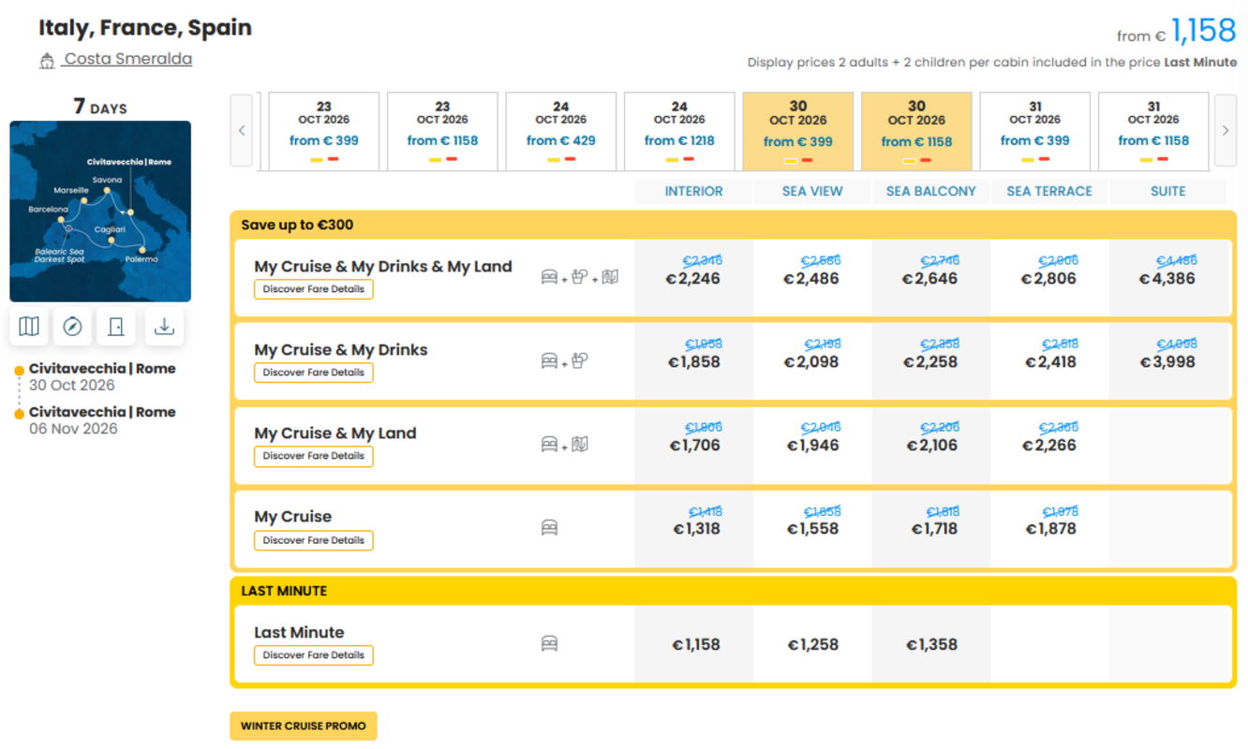Select the 23 Oct 2026 from €399 date
Viewport: 1248px width, 749px height.
pos(323,131)
